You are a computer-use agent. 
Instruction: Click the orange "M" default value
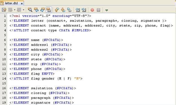(77, 79)
